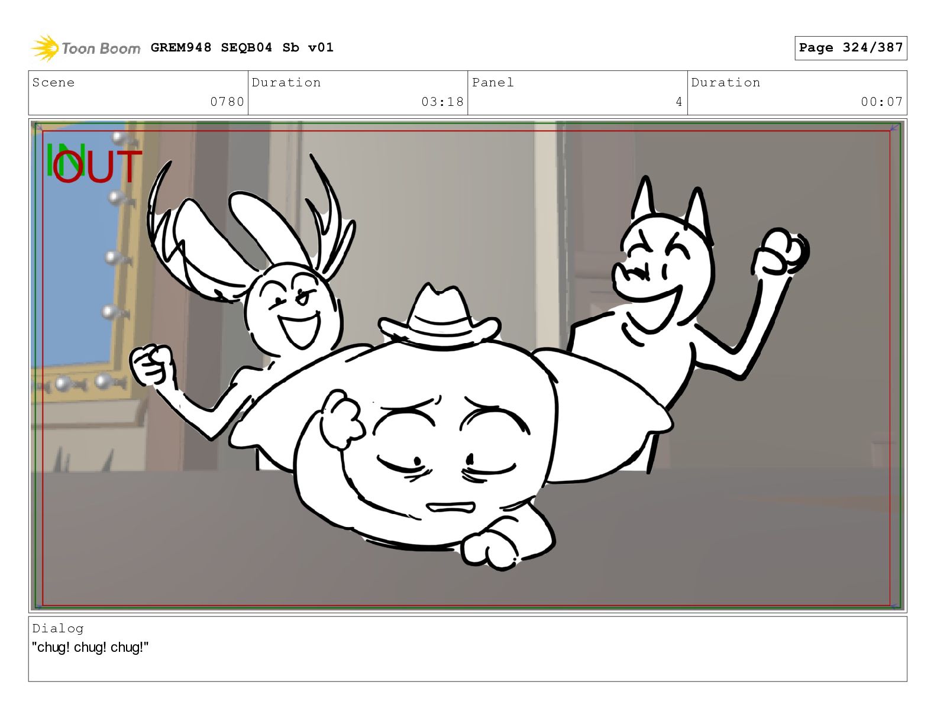
Task: Select the project title GREM948 SEQB04 Sb v01
Action: coord(242,47)
